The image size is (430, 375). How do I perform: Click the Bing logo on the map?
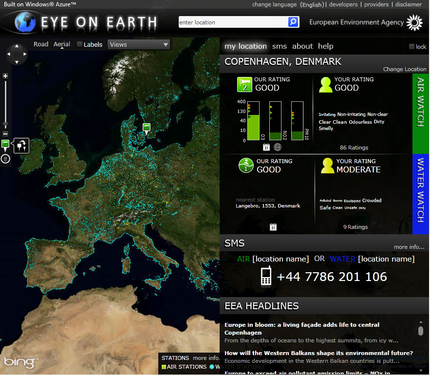(20, 362)
